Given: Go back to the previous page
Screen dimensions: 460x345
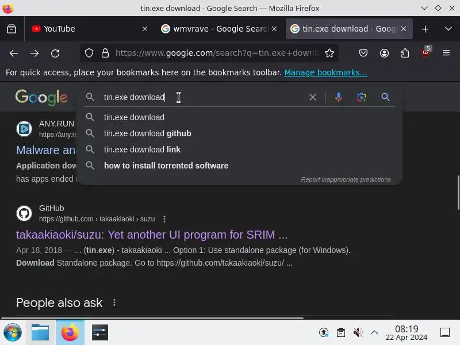Looking at the screenshot, I should [x=14, y=53].
